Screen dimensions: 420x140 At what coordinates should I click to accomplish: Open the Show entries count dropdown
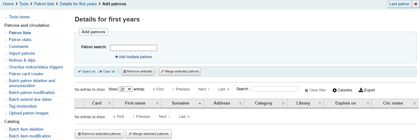pyautogui.click(x=126, y=89)
